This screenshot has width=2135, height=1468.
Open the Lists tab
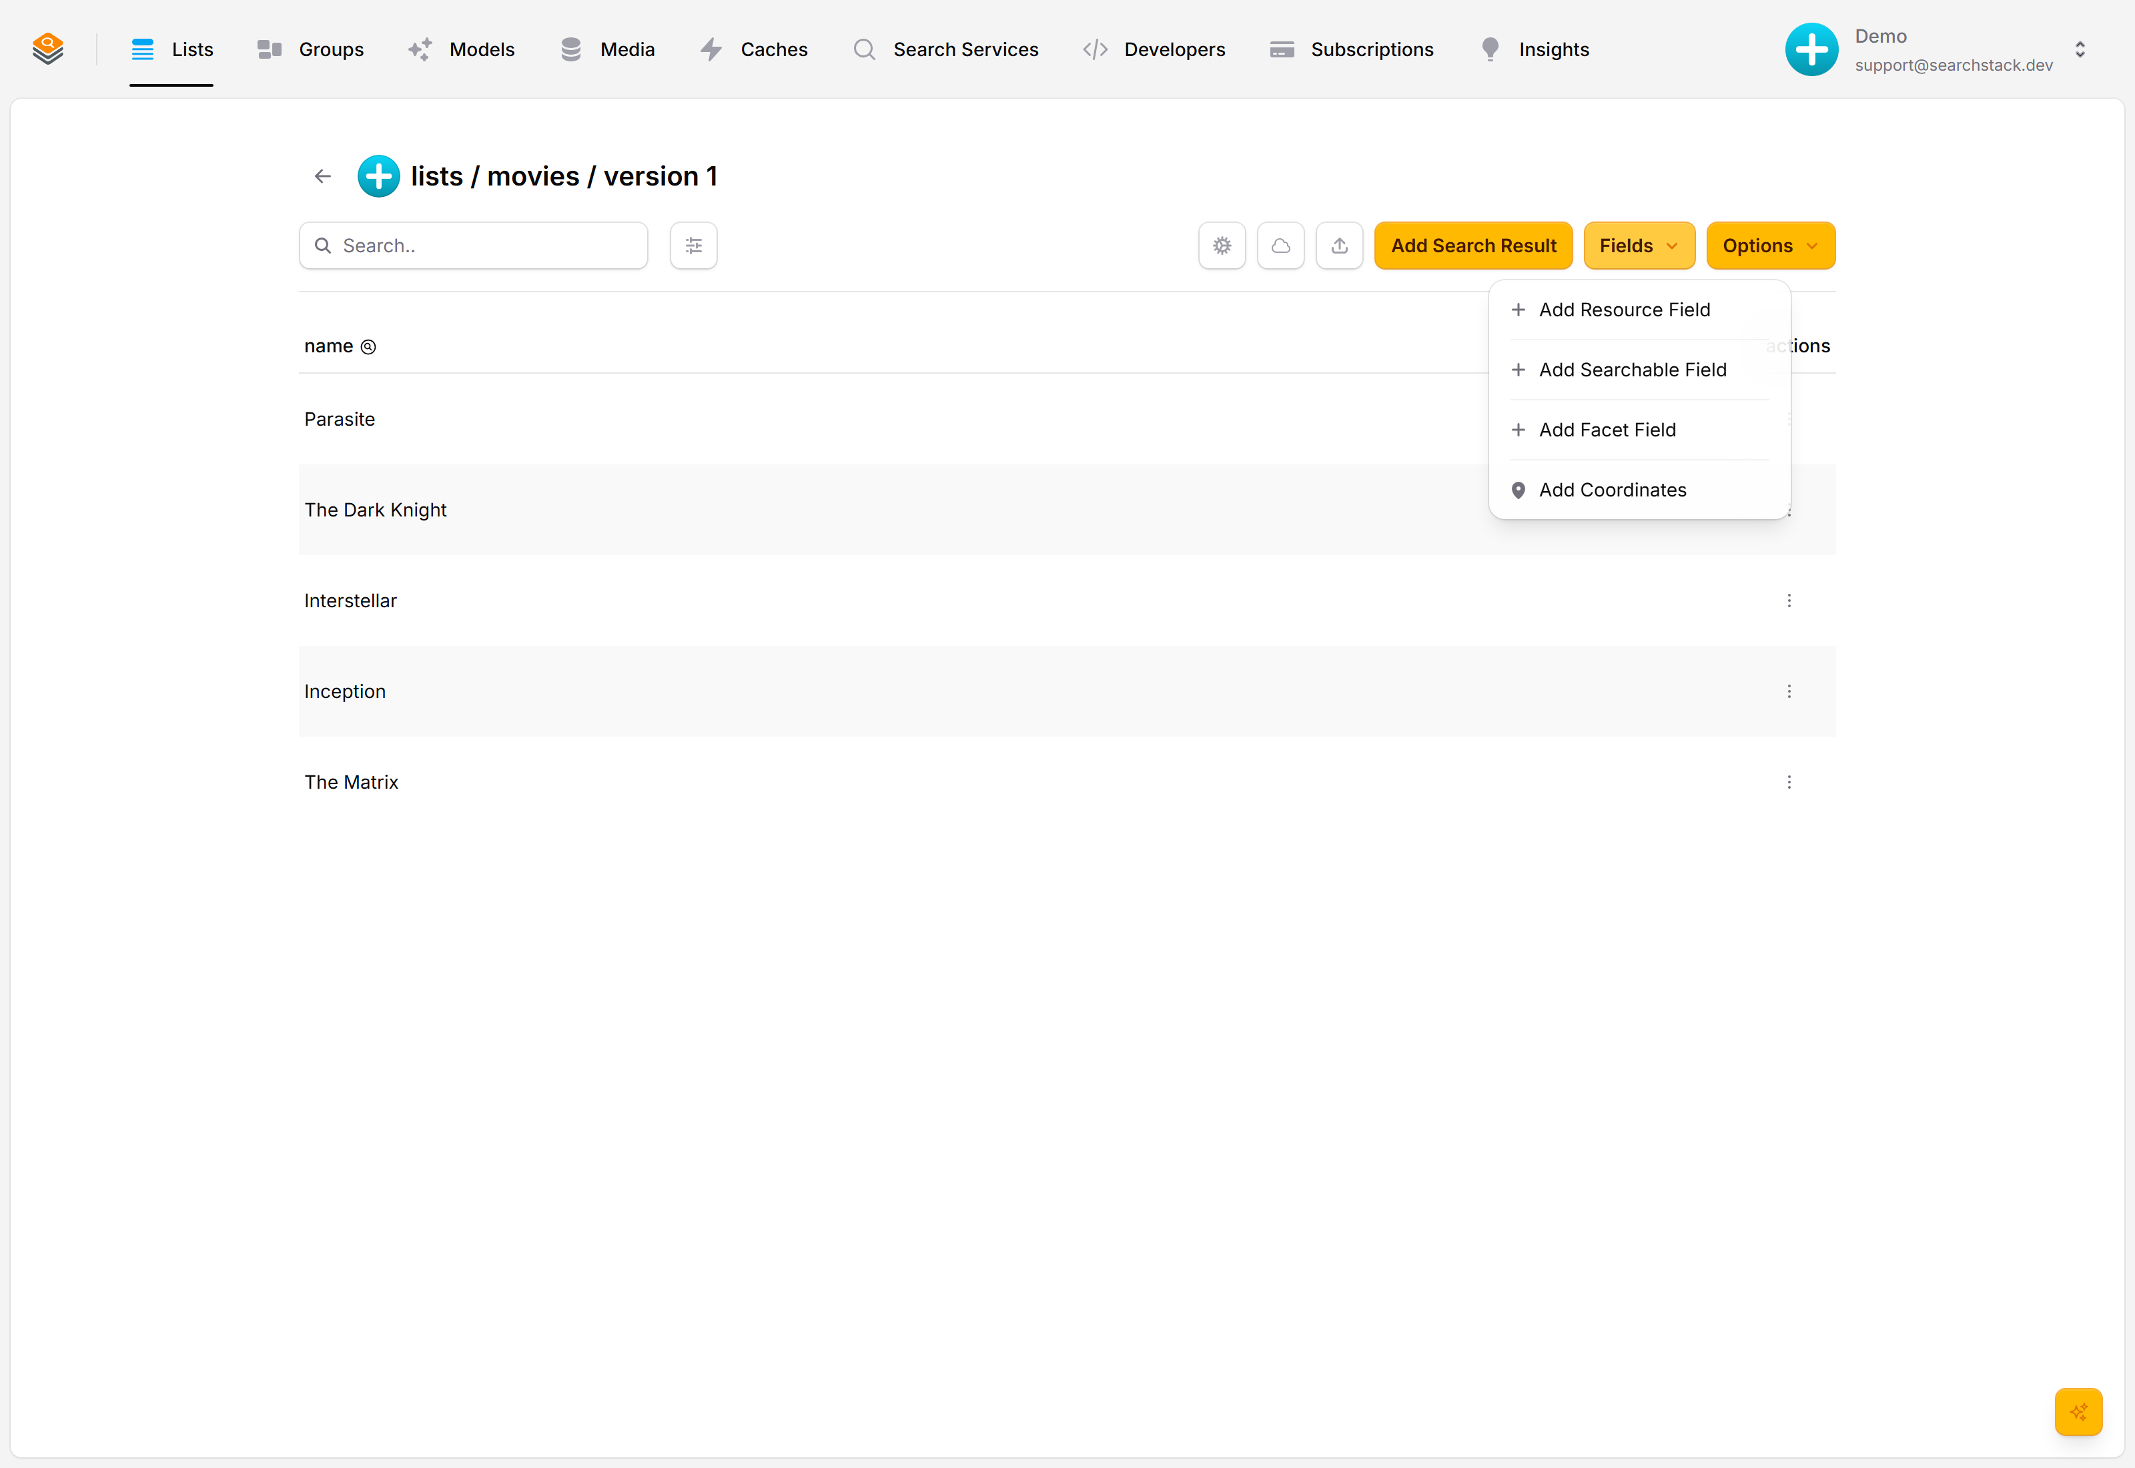[172, 49]
